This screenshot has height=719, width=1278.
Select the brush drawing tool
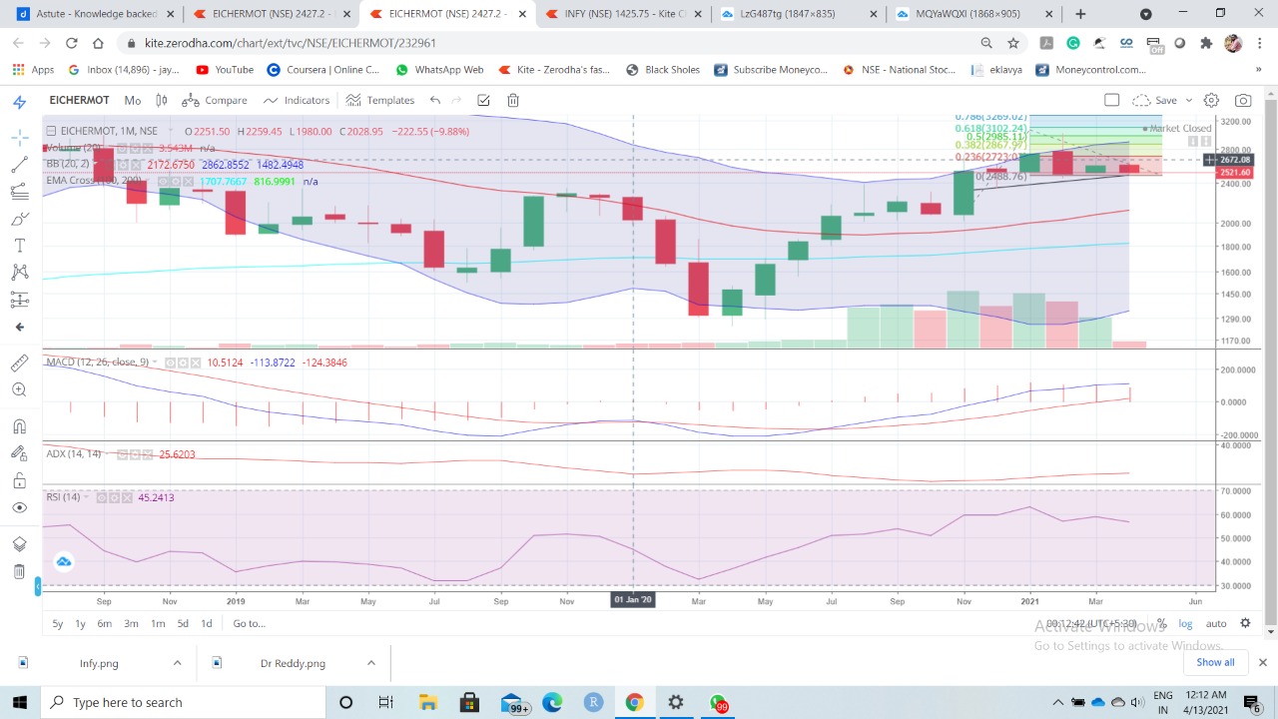click(x=19, y=219)
